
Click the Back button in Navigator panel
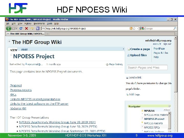[167, 110]
